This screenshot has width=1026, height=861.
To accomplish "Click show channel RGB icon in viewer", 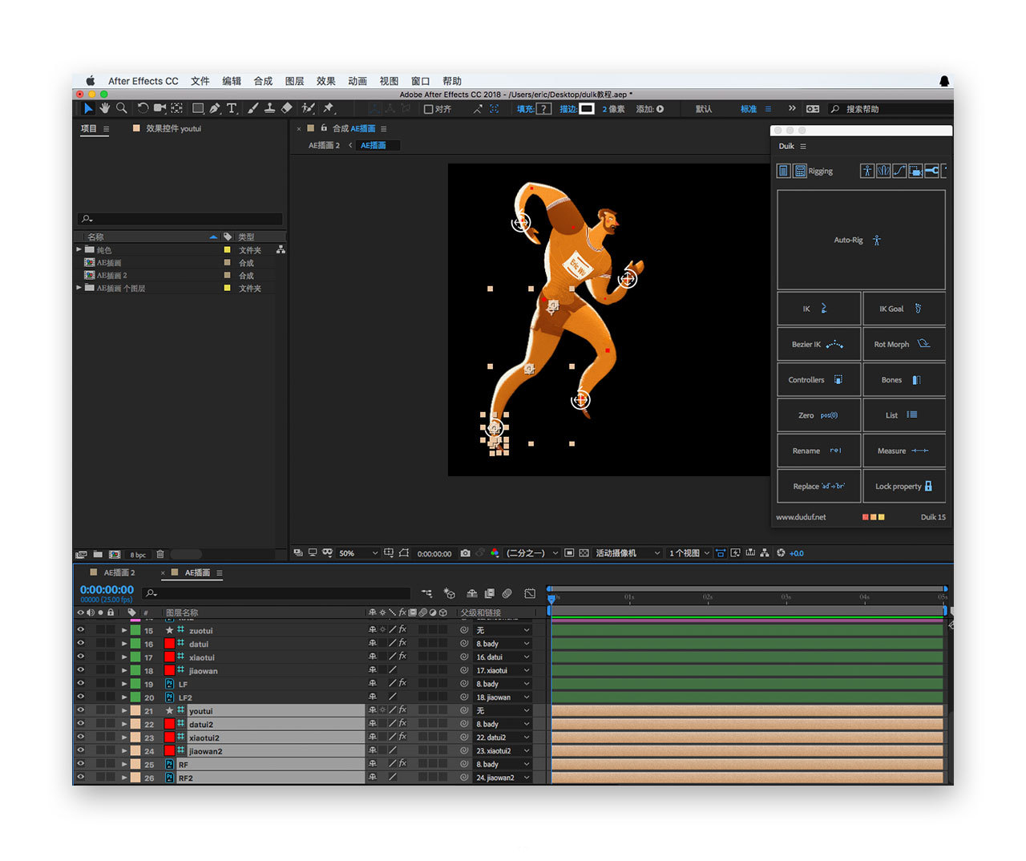I will tap(495, 553).
